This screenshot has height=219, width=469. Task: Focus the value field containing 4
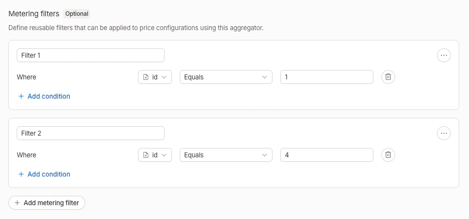(327, 155)
